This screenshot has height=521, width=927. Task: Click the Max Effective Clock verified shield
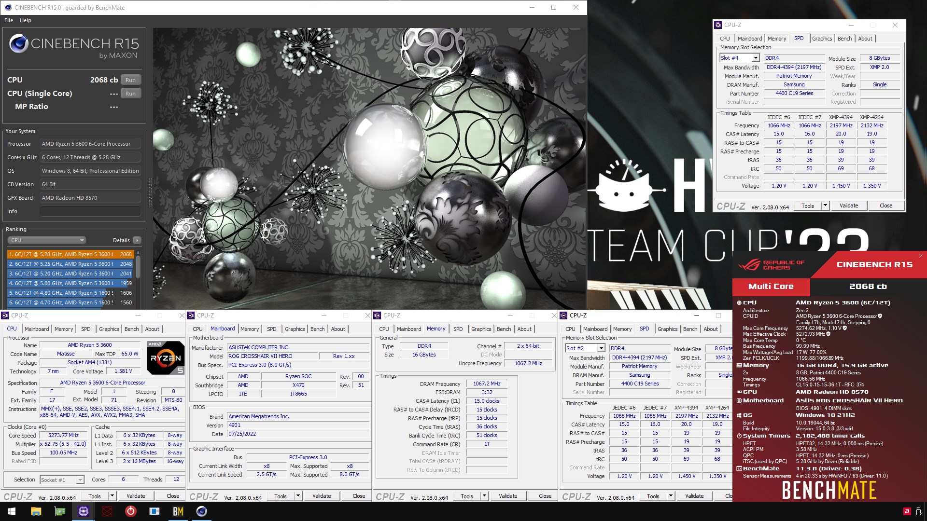(x=829, y=334)
